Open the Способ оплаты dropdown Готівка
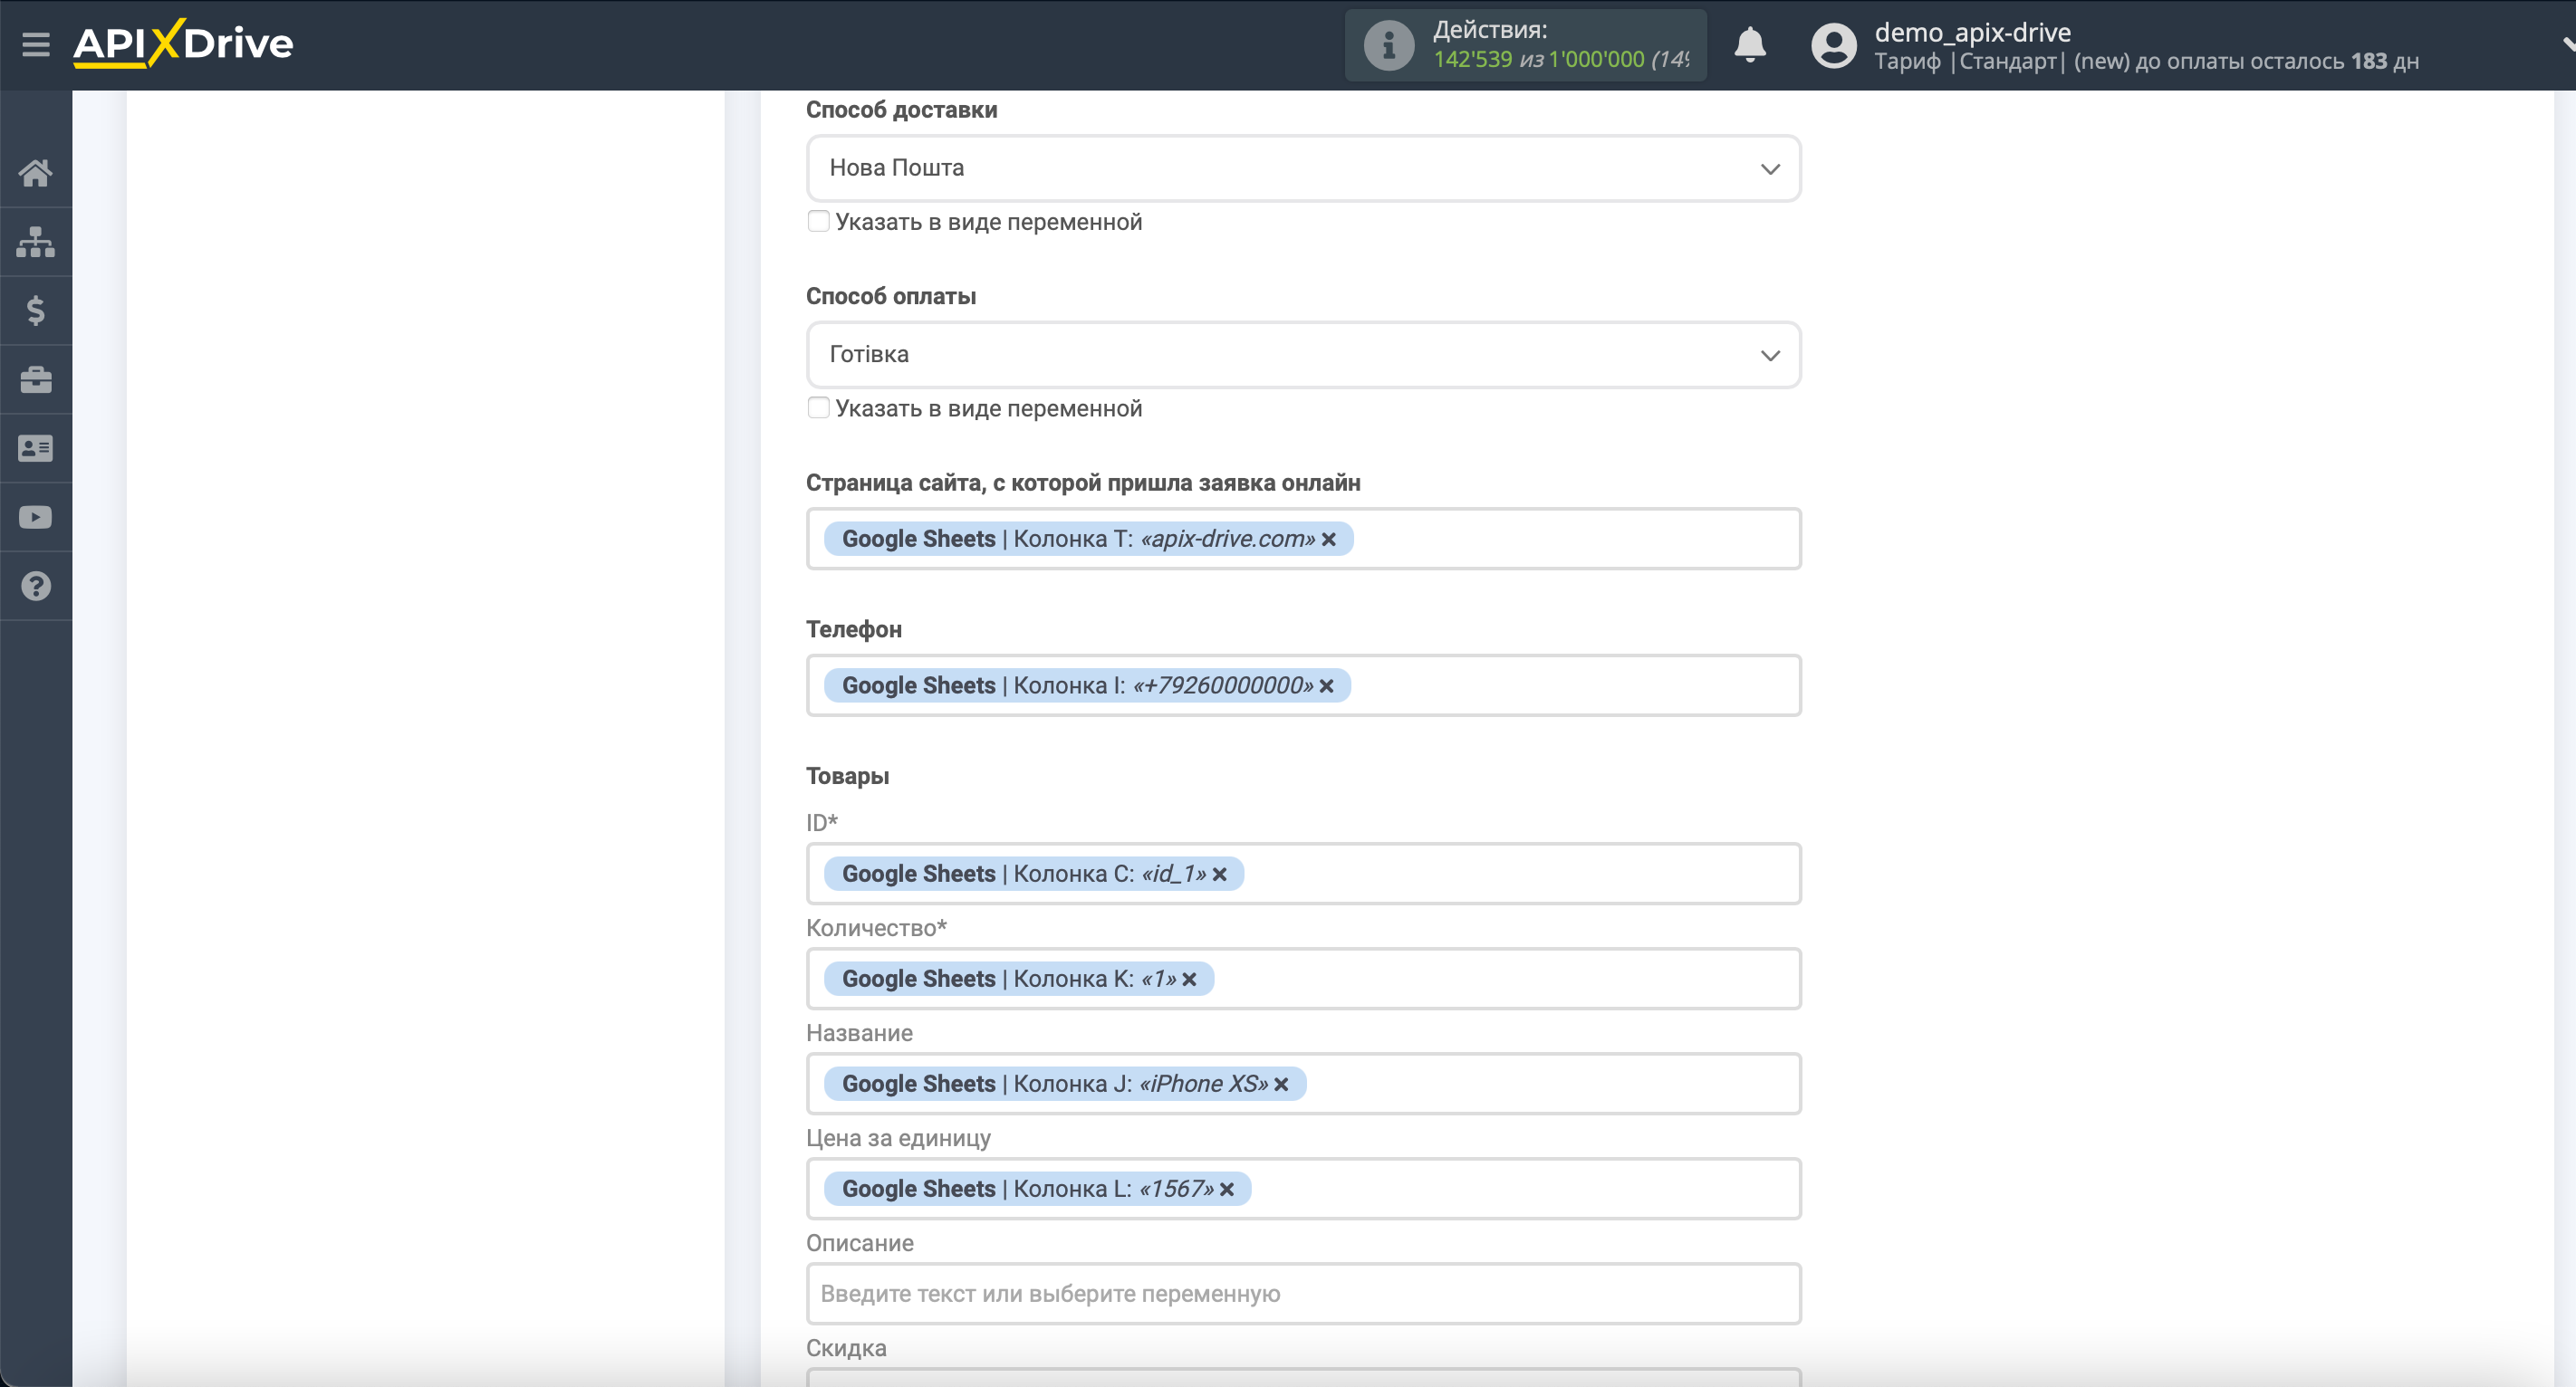This screenshot has width=2576, height=1387. pyautogui.click(x=1304, y=356)
